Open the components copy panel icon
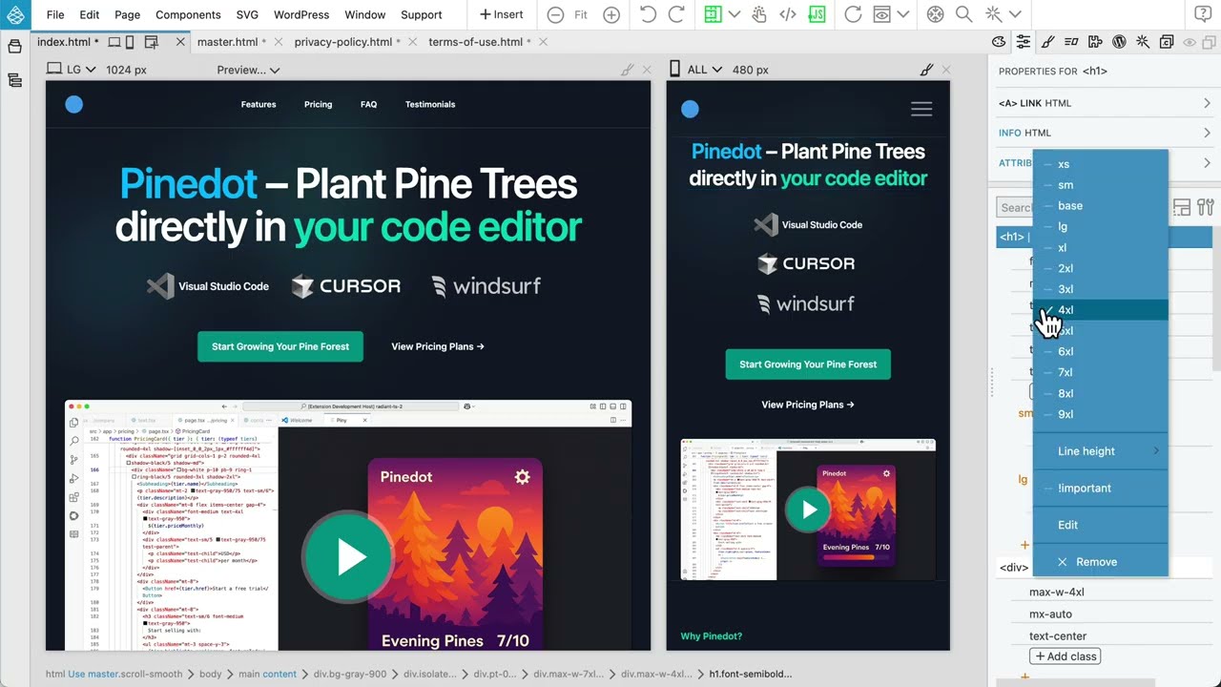This screenshot has height=687, width=1221. click(1166, 42)
